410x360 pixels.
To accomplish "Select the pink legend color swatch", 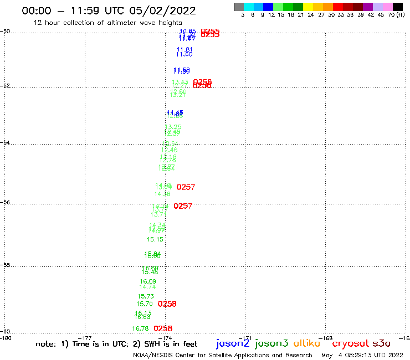I will point(387,7).
